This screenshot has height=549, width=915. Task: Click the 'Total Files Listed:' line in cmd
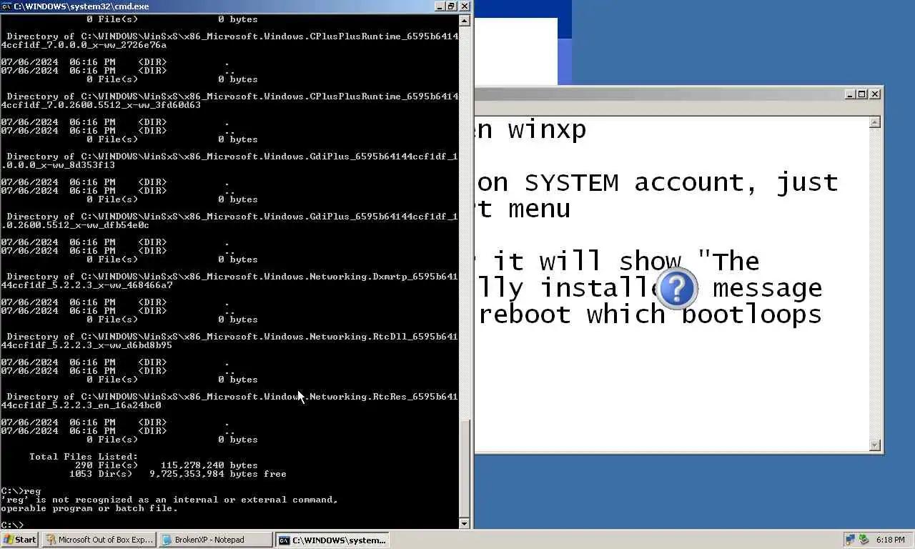(x=84, y=457)
